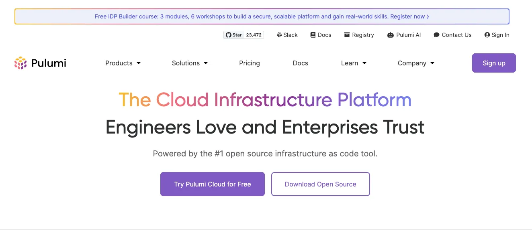
Task: Click the Free IDP Builder course banner
Action: (262, 16)
